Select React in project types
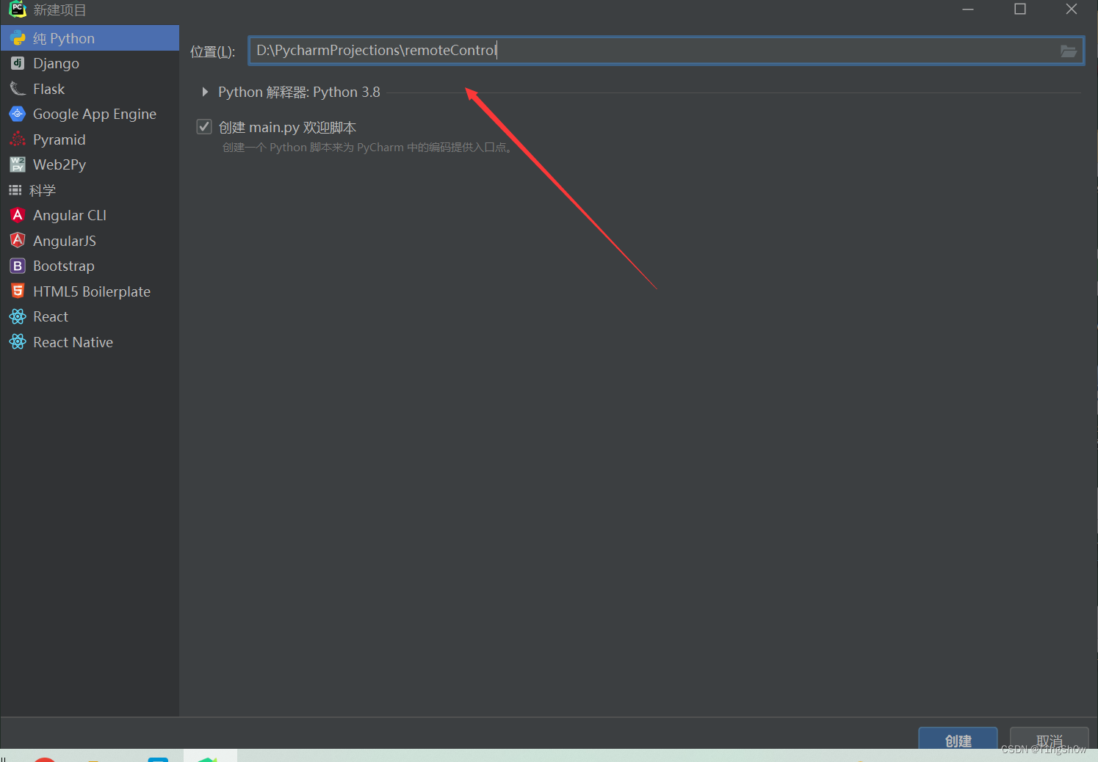1098x762 pixels. 51,316
